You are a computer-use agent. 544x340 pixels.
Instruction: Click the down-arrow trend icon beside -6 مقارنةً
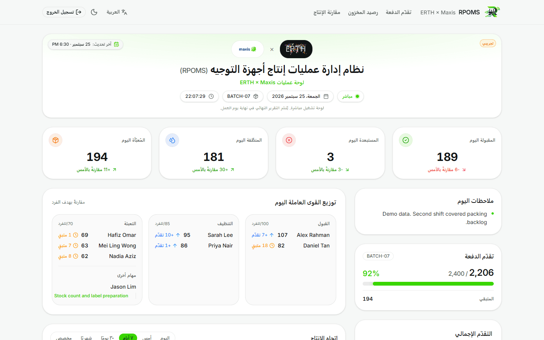(464, 170)
